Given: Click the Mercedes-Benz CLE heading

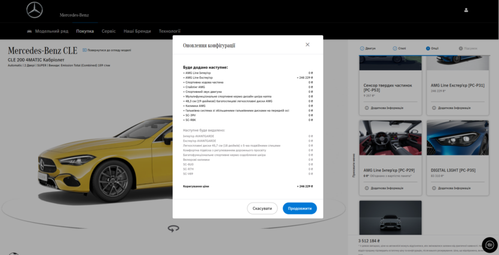Looking at the screenshot, I should (42, 51).
